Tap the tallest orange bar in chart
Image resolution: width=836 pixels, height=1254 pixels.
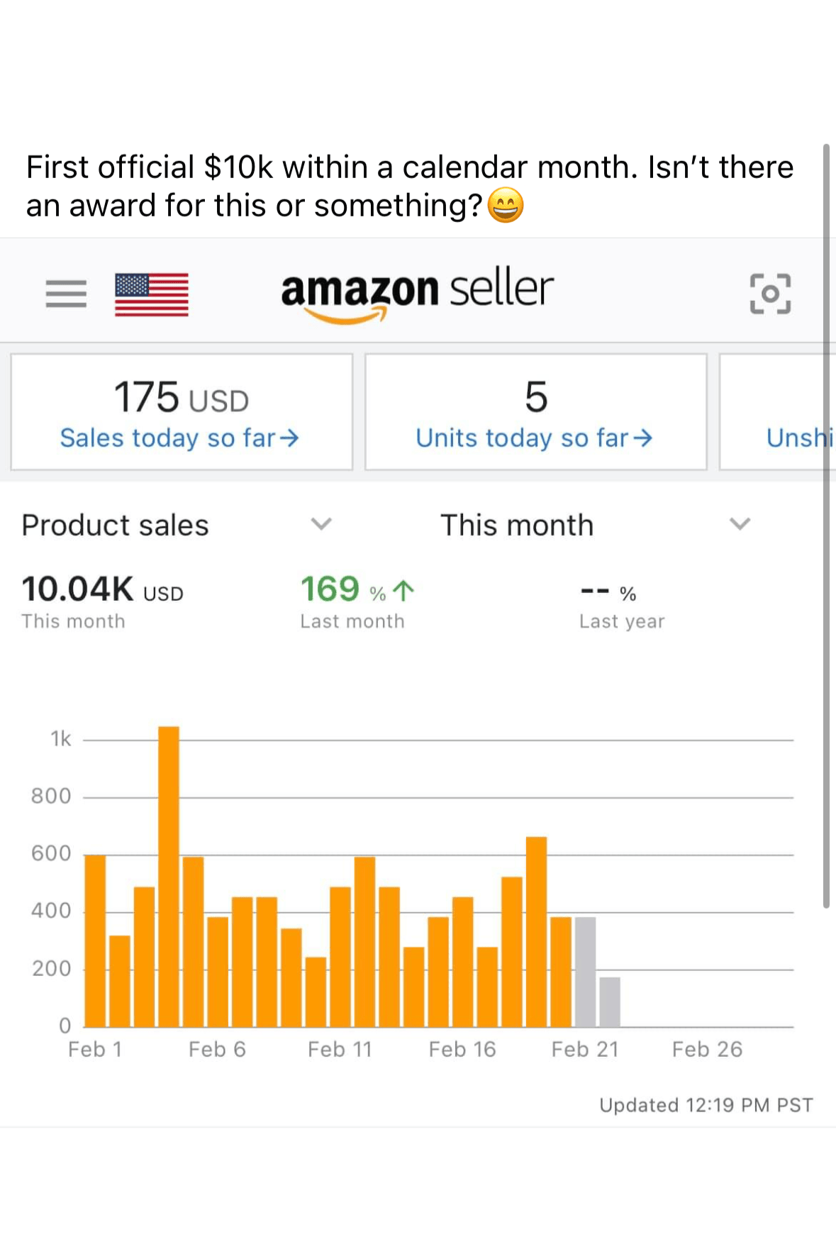point(169,877)
